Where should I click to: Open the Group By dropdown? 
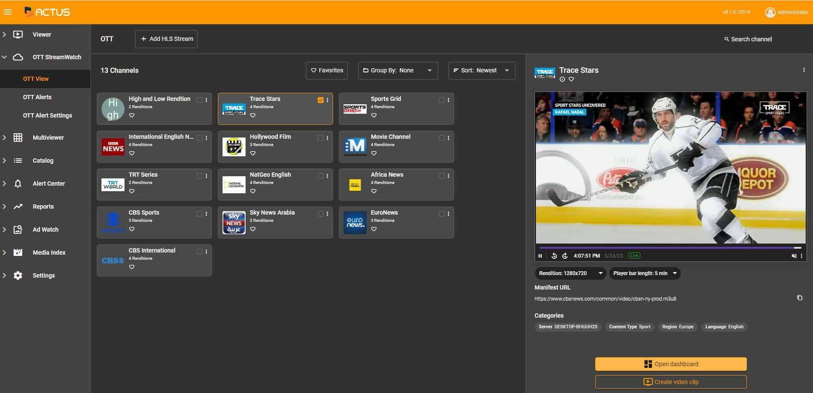(398, 71)
